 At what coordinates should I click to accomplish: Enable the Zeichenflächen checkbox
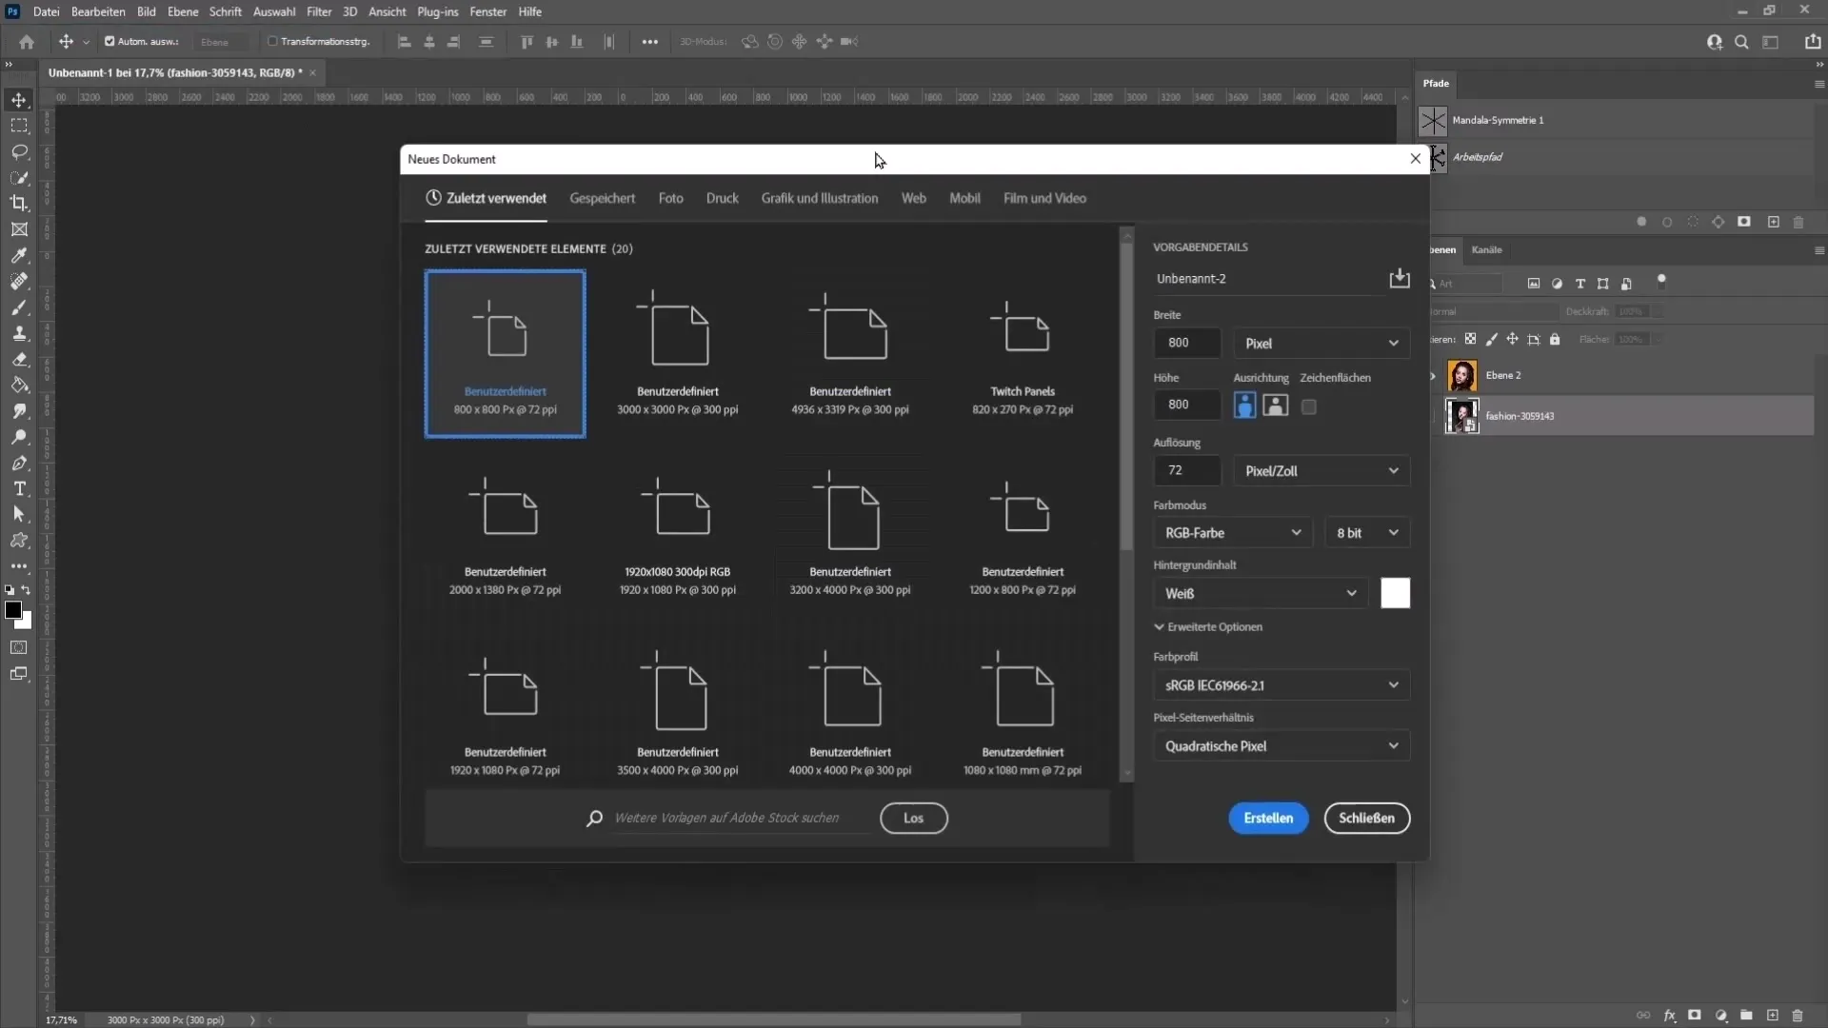(x=1309, y=406)
